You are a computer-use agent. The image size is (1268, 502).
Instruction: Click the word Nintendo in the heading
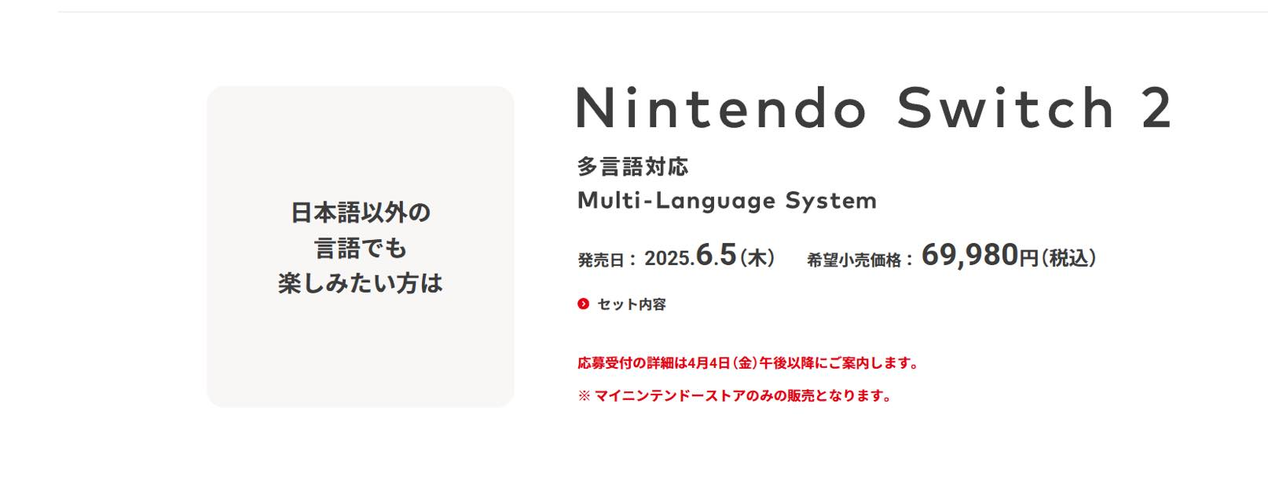(721, 108)
